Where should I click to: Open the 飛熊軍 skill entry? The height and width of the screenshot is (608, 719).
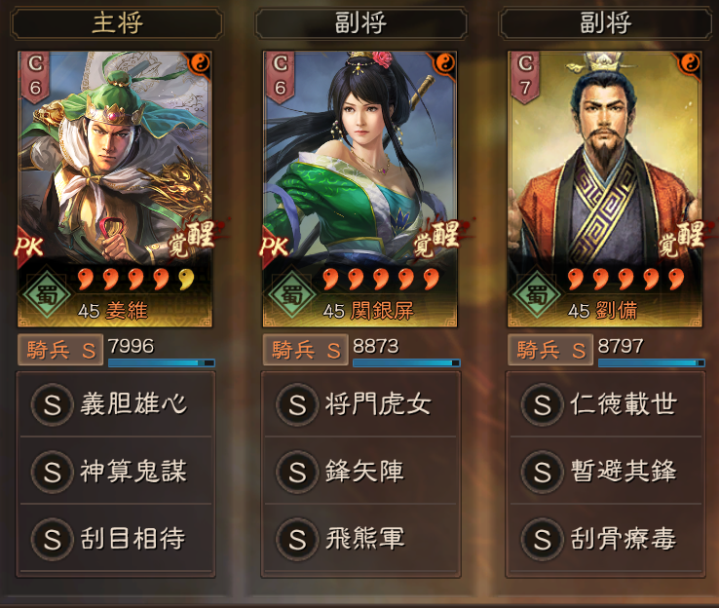360,538
